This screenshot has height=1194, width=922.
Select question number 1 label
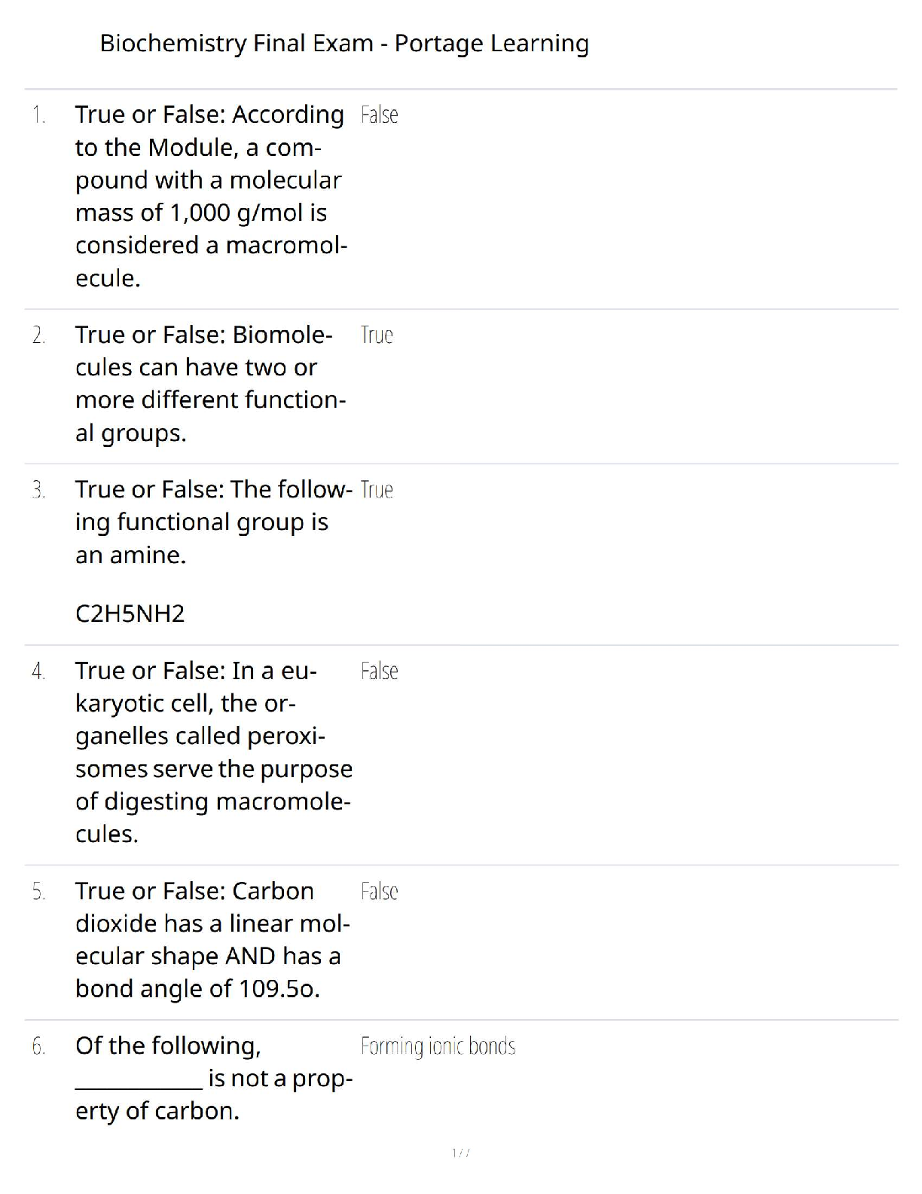pos(39,115)
